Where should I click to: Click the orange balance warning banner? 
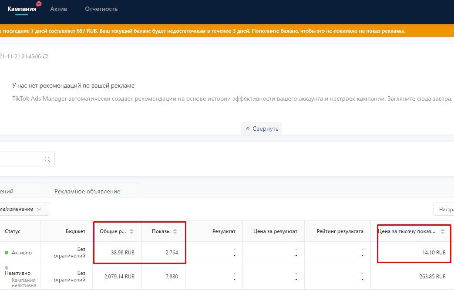point(227,31)
